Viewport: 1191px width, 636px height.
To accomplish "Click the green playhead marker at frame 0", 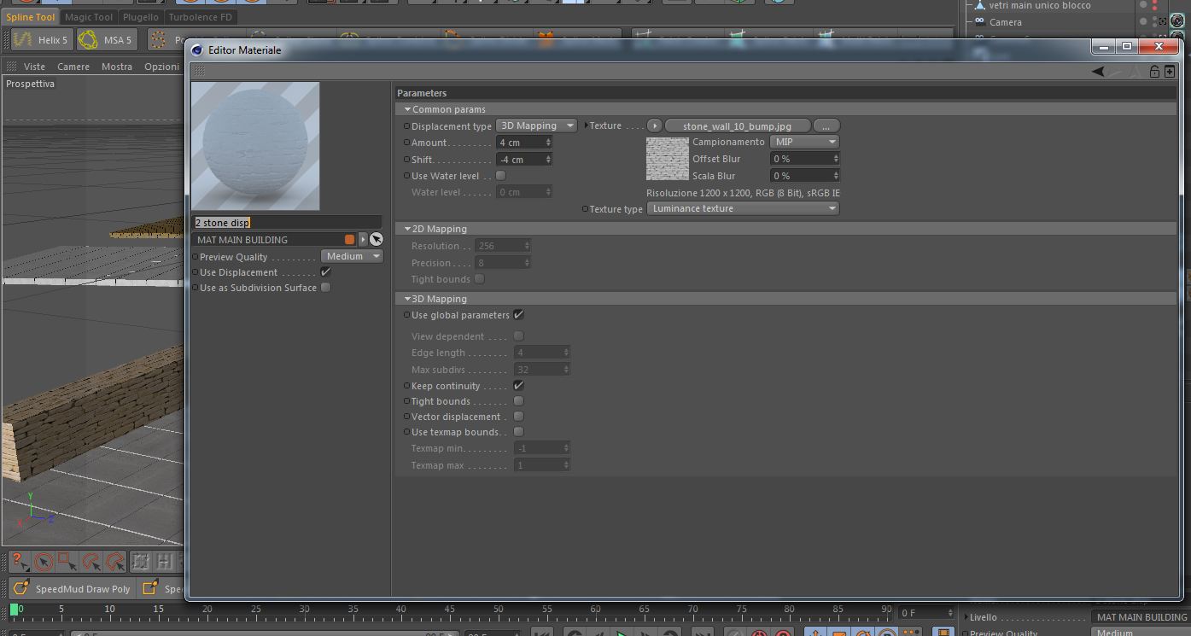I will tap(15, 610).
